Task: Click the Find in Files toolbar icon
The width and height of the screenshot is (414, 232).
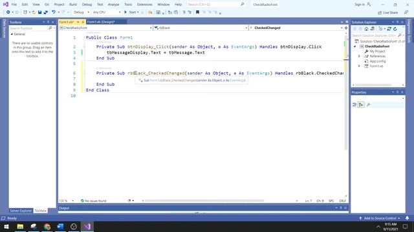Action: click(x=150, y=12)
